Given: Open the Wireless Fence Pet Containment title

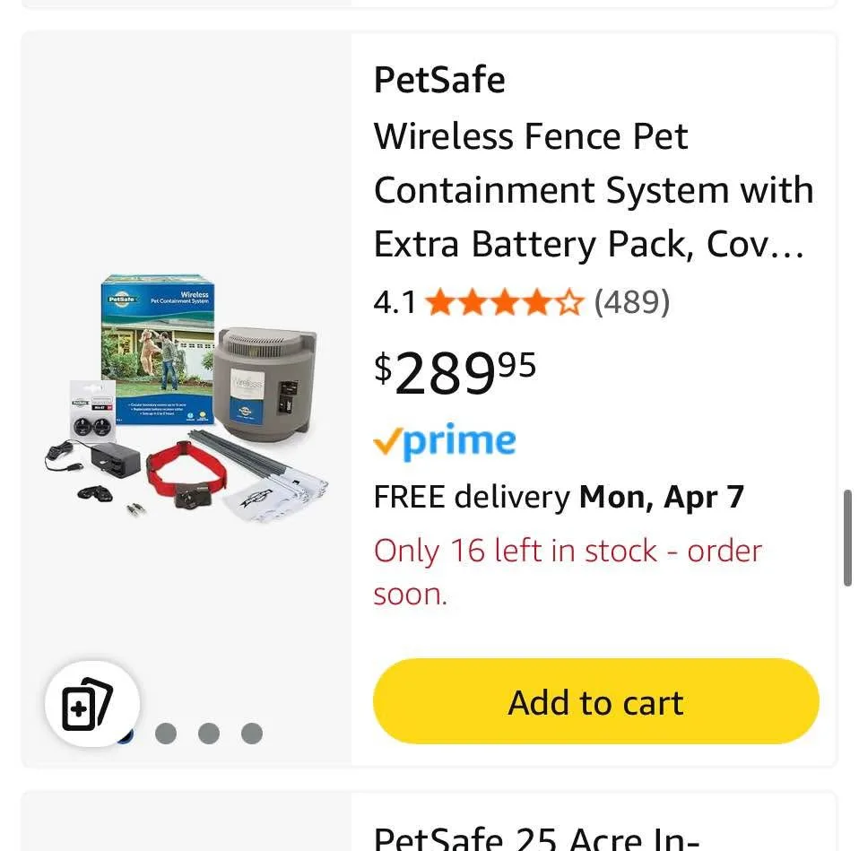Looking at the screenshot, I should pyautogui.click(x=594, y=189).
